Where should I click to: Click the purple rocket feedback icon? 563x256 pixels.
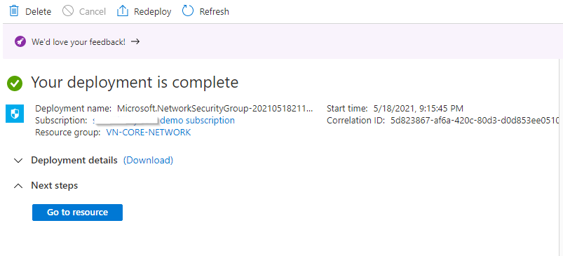[x=20, y=41]
